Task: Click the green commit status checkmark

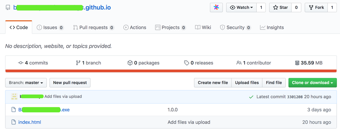Action: [x=251, y=97]
